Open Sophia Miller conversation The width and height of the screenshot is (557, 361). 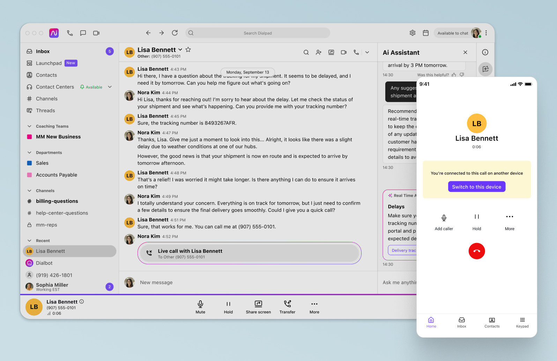coord(70,287)
